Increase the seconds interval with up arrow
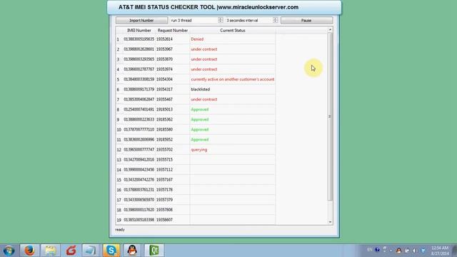 tap(275, 19)
